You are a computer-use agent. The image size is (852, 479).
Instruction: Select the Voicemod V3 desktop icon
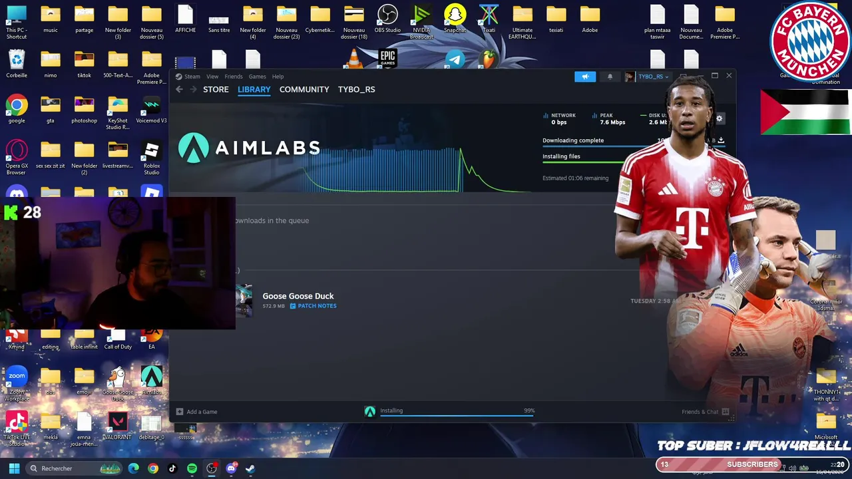tap(151, 109)
